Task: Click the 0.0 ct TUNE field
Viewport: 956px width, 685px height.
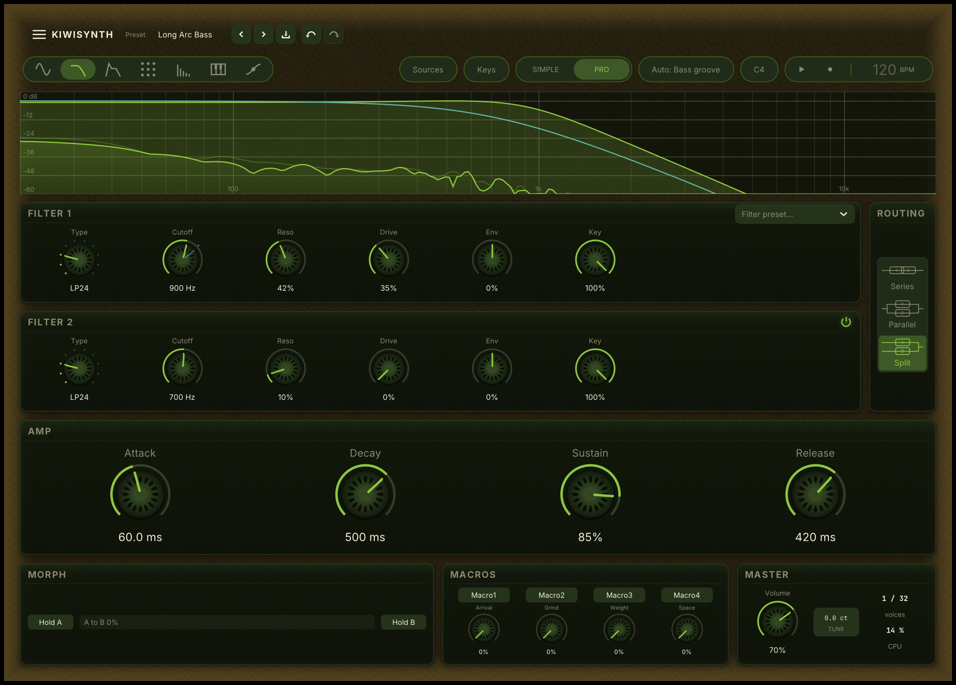Action: tap(836, 622)
